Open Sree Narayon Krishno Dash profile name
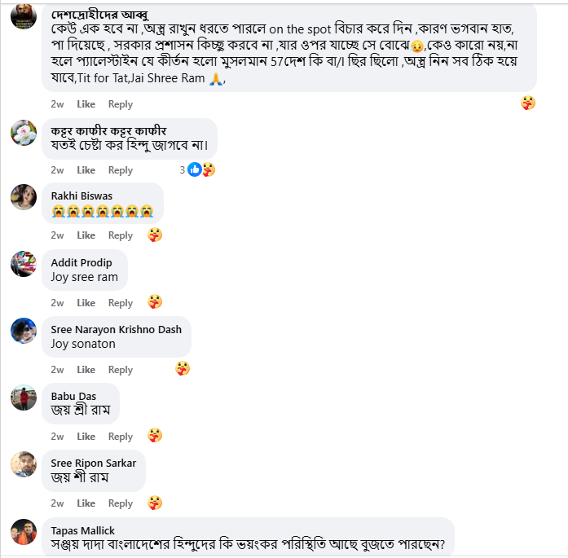Image resolution: width=568 pixels, height=558 pixels. 116,329
